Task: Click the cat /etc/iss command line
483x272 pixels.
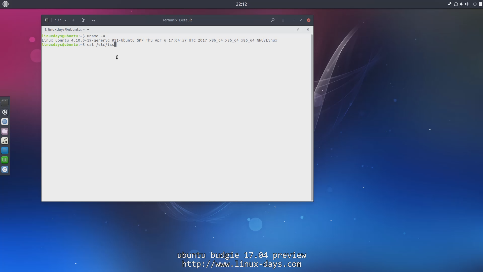Action: (79, 45)
